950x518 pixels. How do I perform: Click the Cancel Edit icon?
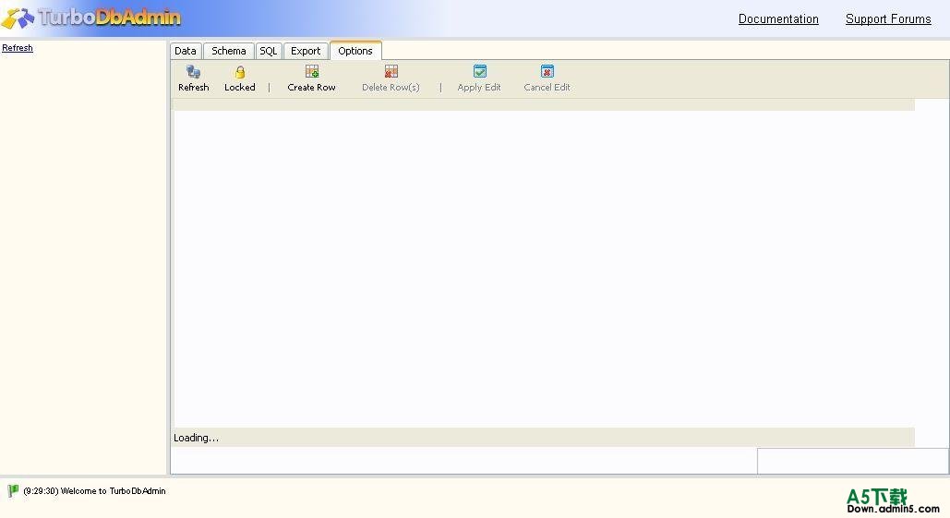(x=547, y=72)
